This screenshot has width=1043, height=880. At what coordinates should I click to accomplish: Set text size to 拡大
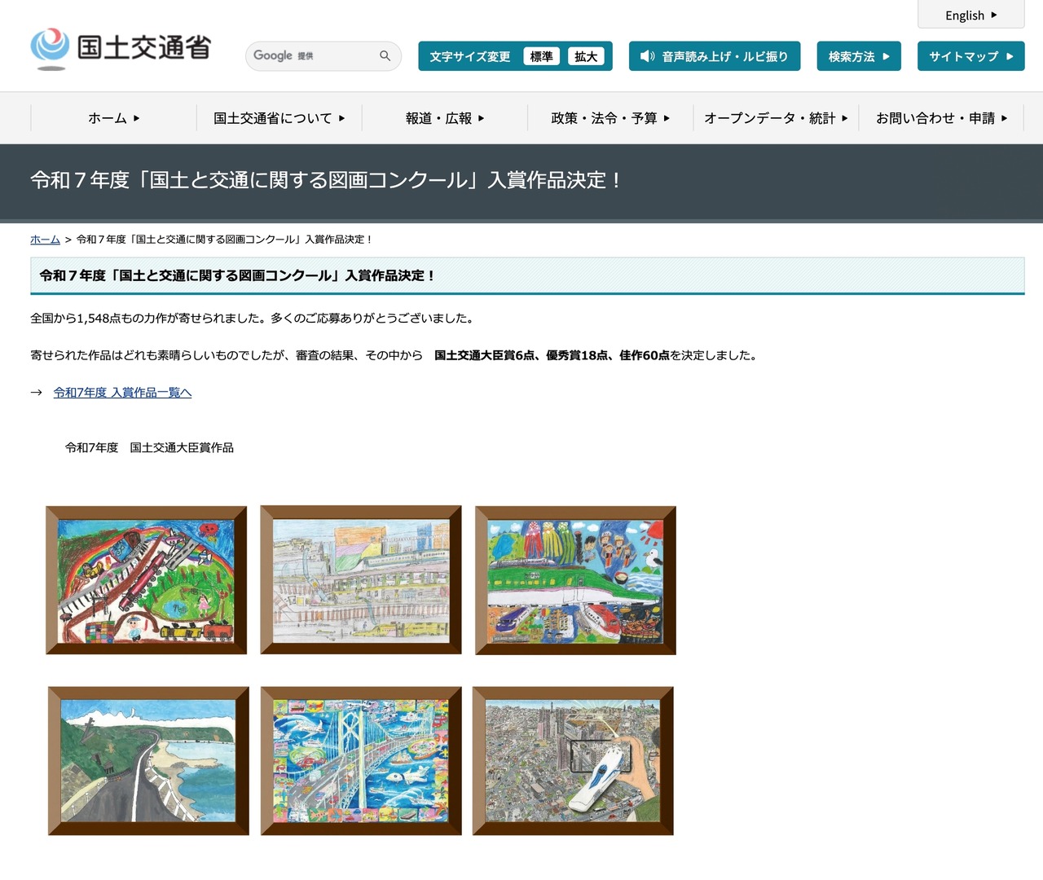[586, 56]
